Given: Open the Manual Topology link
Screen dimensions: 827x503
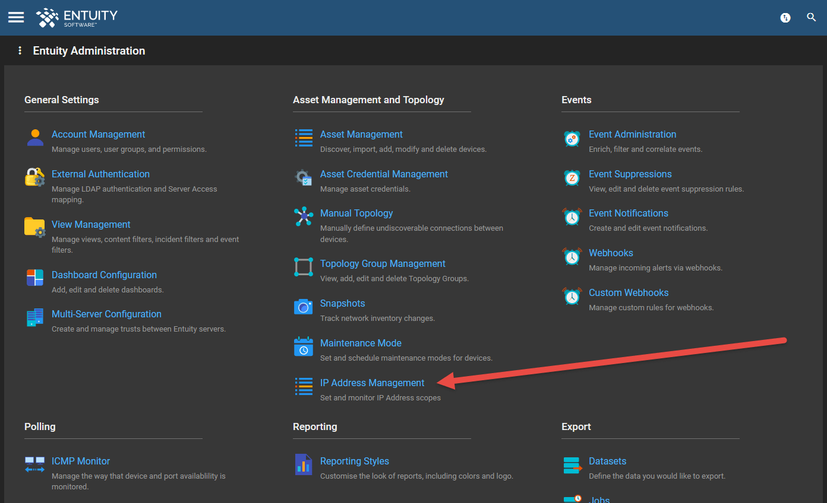Looking at the screenshot, I should [x=356, y=214].
